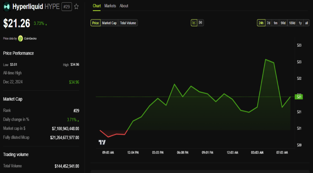Image resolution: width=313 pixels, height=173 pixels.
Task: Click the 06:08 PM time axis label
Action: (x=183, y=153)
